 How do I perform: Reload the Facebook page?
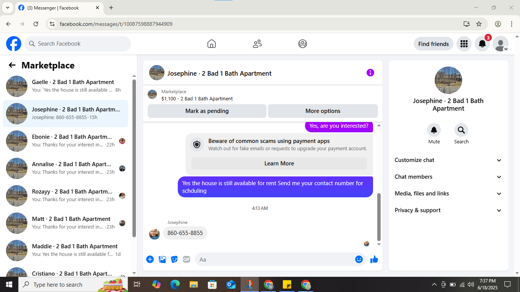tap(36, 24)
